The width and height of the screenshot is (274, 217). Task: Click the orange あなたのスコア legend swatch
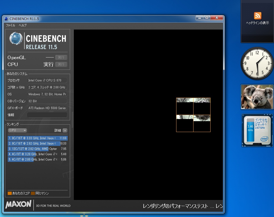click(10, 193)
